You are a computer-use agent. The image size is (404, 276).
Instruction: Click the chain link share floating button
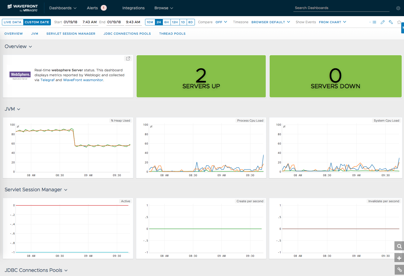399,270
